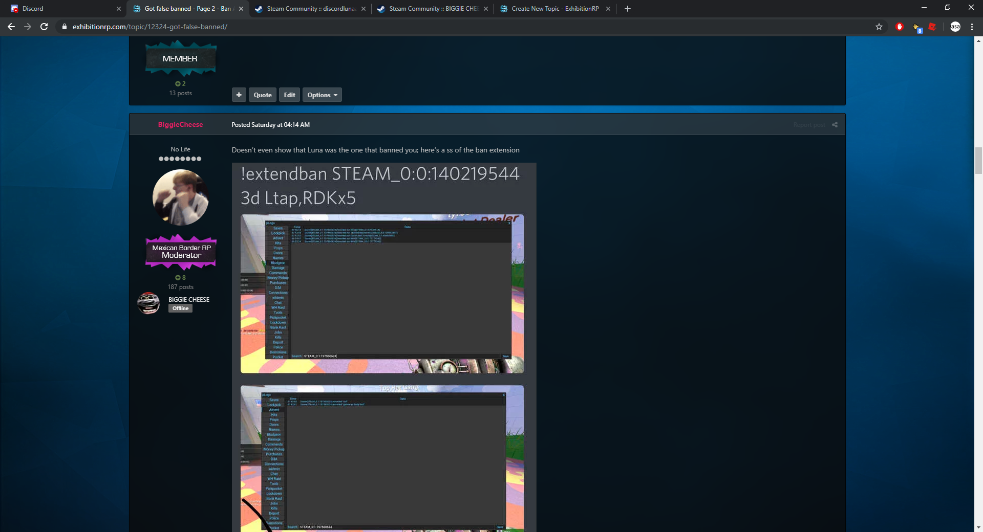Open the red hand blocker extension

coord(900,27)
